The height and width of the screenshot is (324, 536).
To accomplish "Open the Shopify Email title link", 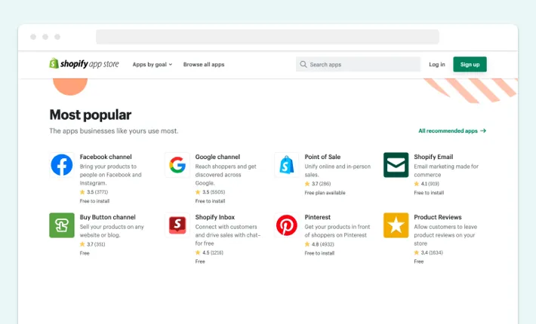I will (433, 157).
